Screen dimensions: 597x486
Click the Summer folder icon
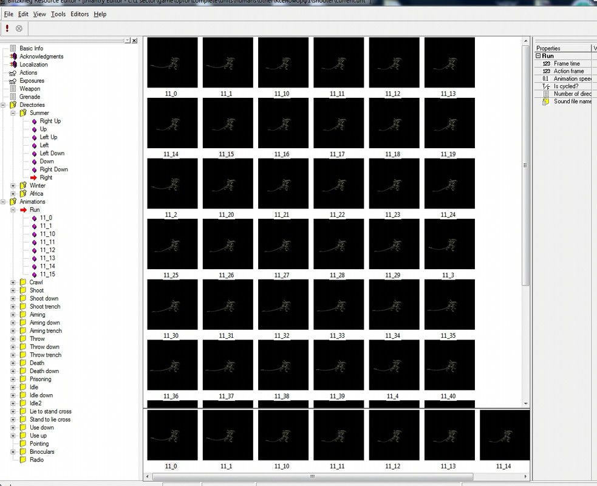23,113
